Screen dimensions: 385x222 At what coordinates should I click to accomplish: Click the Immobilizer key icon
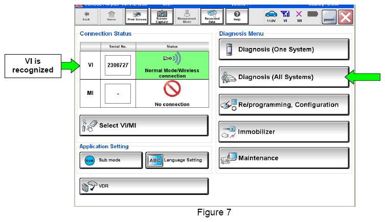(x=229, y=132)
